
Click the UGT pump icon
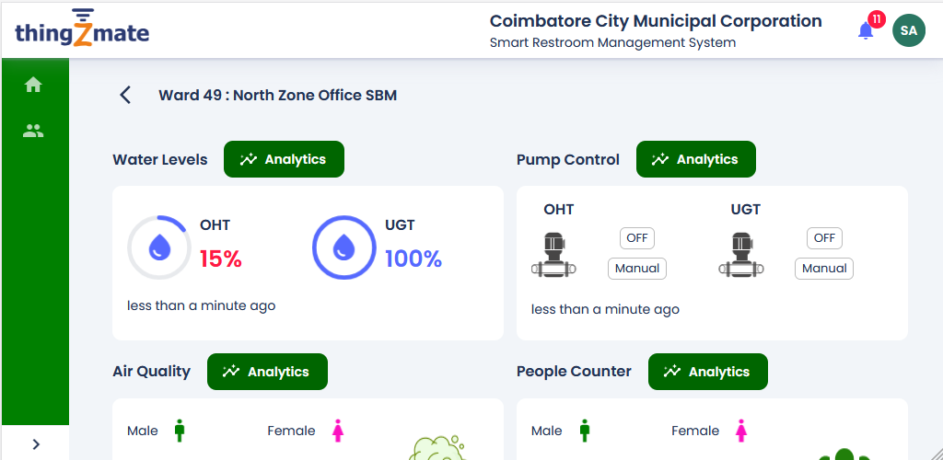[x=741, y=255]
